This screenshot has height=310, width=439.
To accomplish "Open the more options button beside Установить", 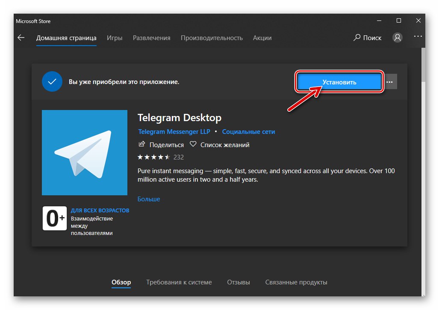I will tap(390, 82).
